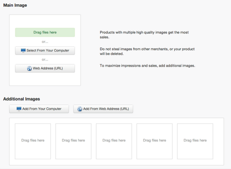Click the fifth Drag files here slot
The width and height of the screenshot is (231, 169).
(x=195, y=141)
